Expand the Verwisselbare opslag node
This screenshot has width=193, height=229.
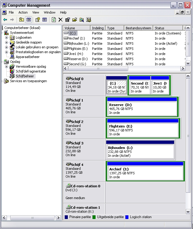pos(7,66)
